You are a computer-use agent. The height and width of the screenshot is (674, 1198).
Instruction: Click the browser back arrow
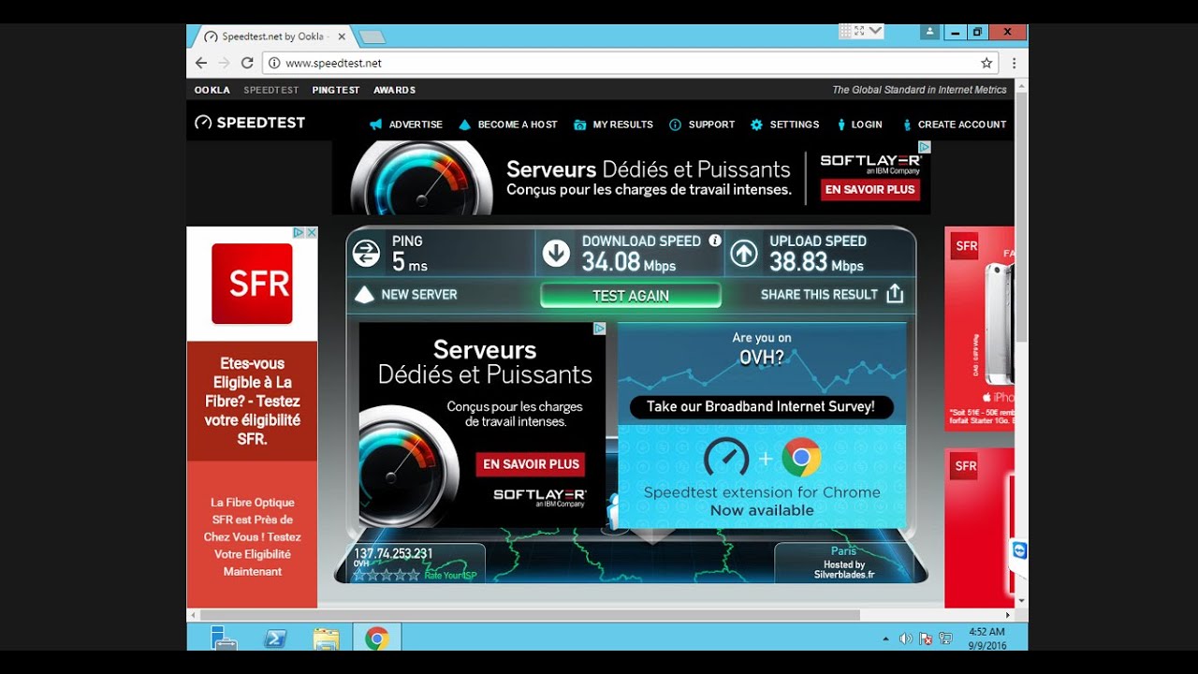click(201, 63)
